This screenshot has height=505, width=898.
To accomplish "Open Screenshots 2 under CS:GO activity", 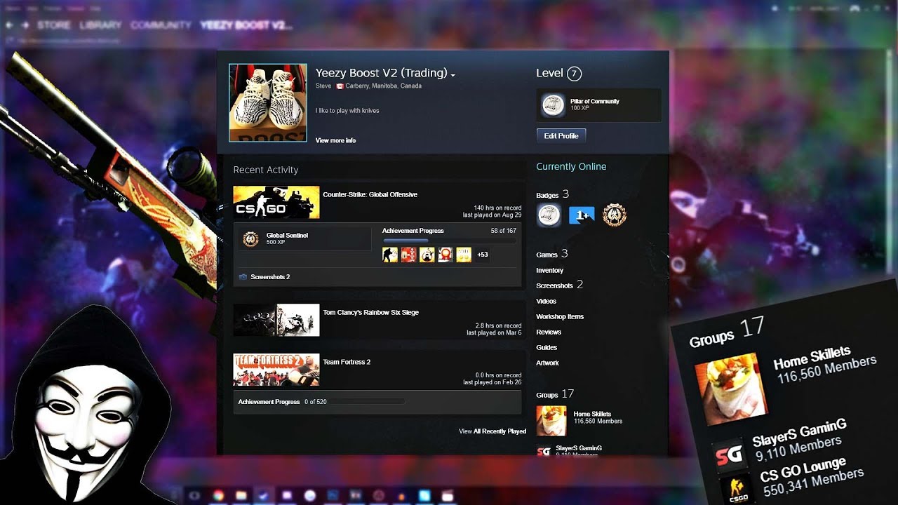I will point(270,277).
